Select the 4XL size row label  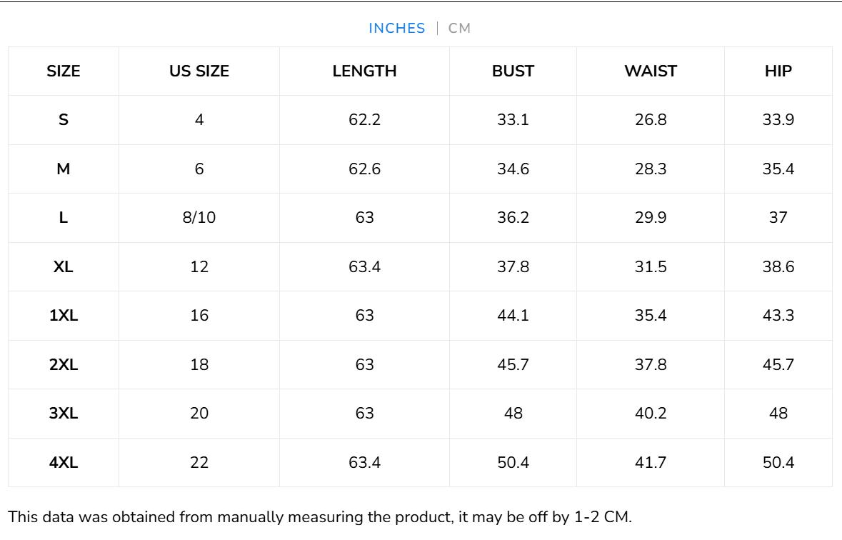click(64, 463)
